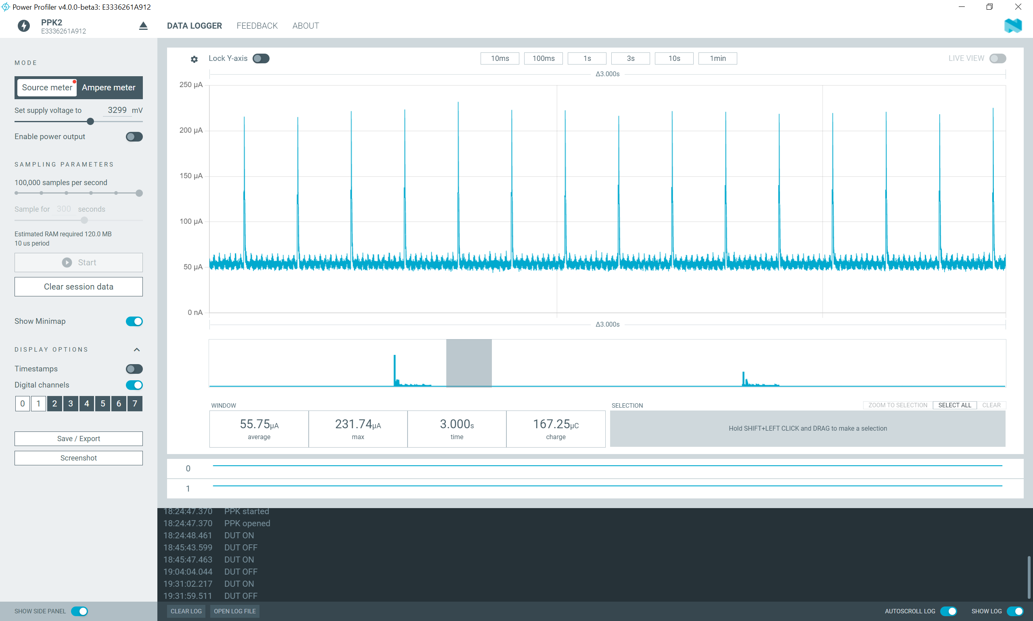Disable Digital channels toggle
The width and height of the screenshot is (1033, 621).
coord(134,385)
